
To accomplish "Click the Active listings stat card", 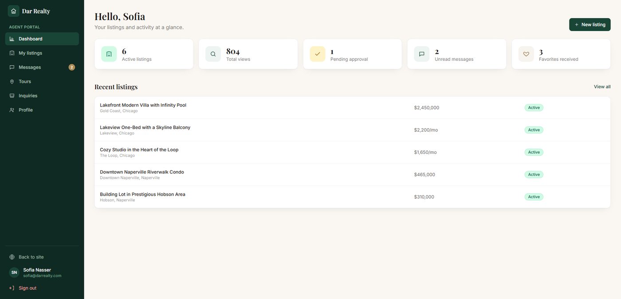I will [x=144, y=54].
